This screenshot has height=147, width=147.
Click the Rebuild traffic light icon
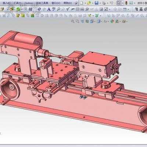click(x=126, y=3)
